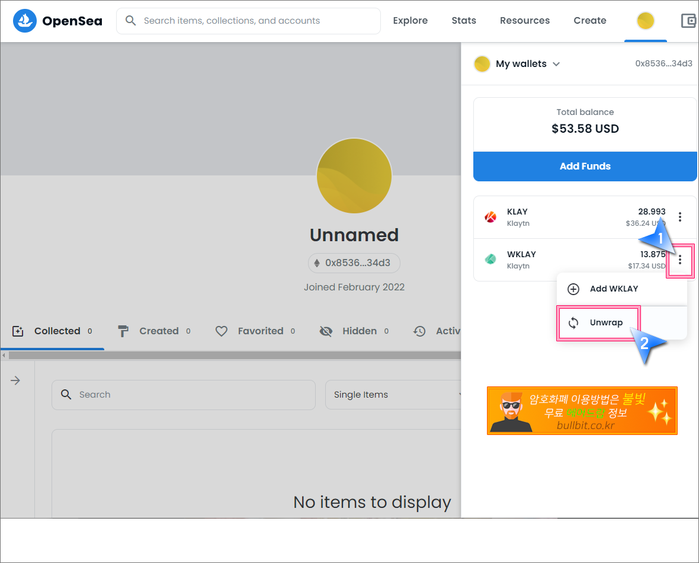Click the No items to display message
Viewport: 699px width, 563px height.
(372, 503)
